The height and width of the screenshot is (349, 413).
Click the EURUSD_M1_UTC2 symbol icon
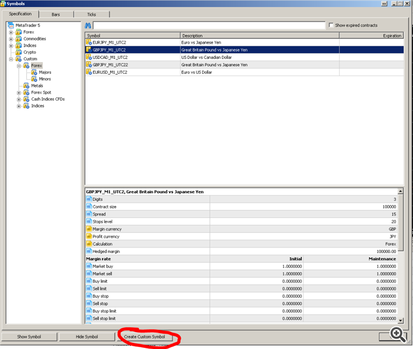(x=89, y=72)
